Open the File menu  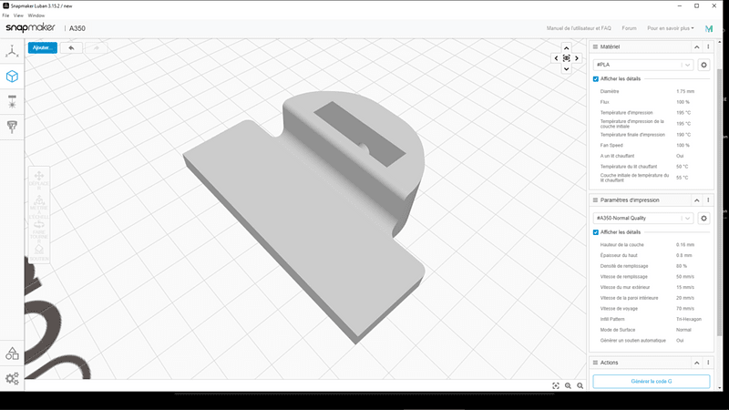coord(5,15)
